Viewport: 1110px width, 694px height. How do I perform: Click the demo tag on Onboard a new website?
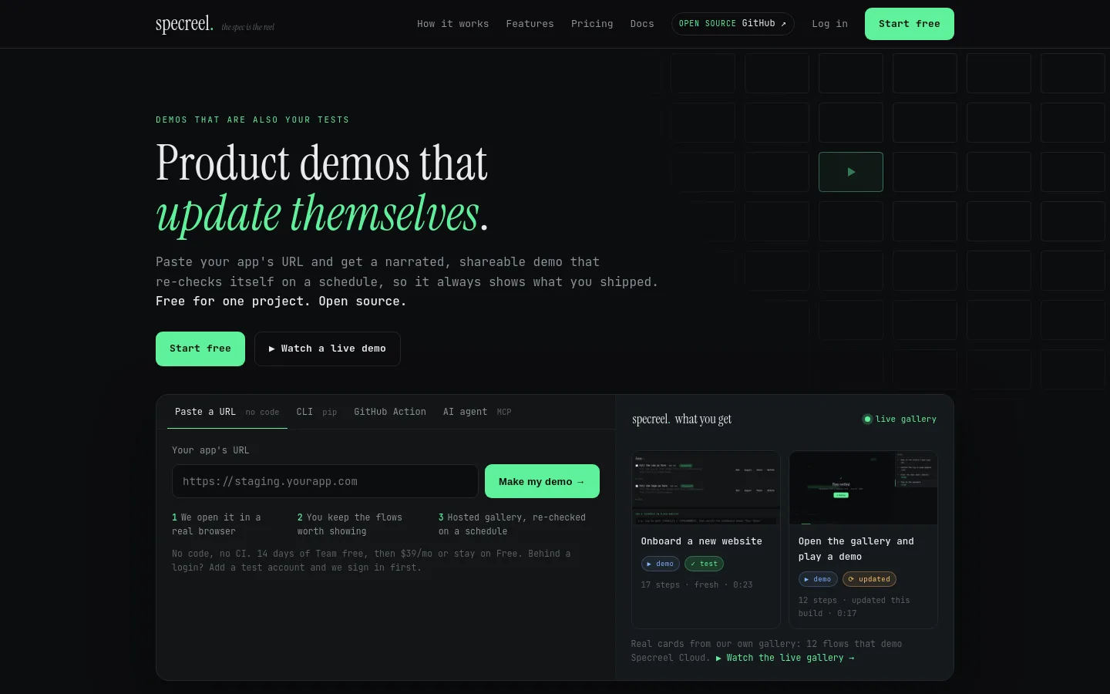661,564
